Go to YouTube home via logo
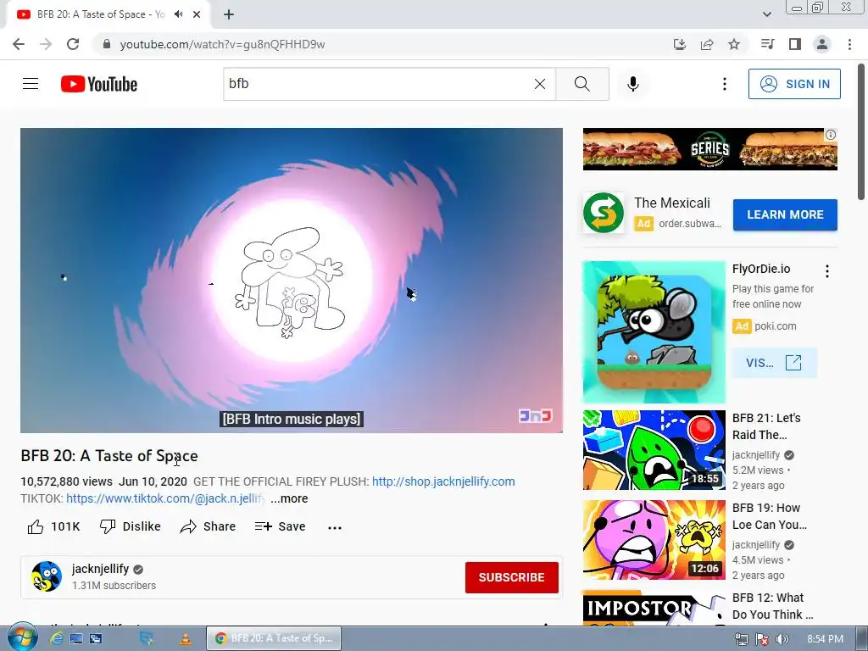 99,84
